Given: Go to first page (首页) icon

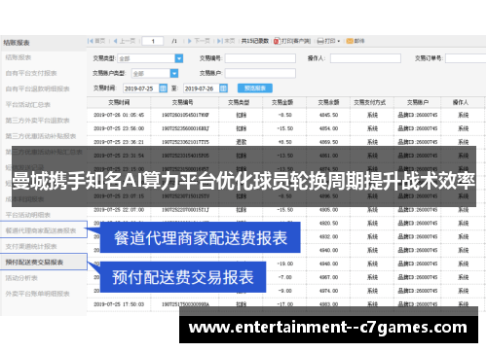Looking at the screenshot, I should (x=91, y=41).
